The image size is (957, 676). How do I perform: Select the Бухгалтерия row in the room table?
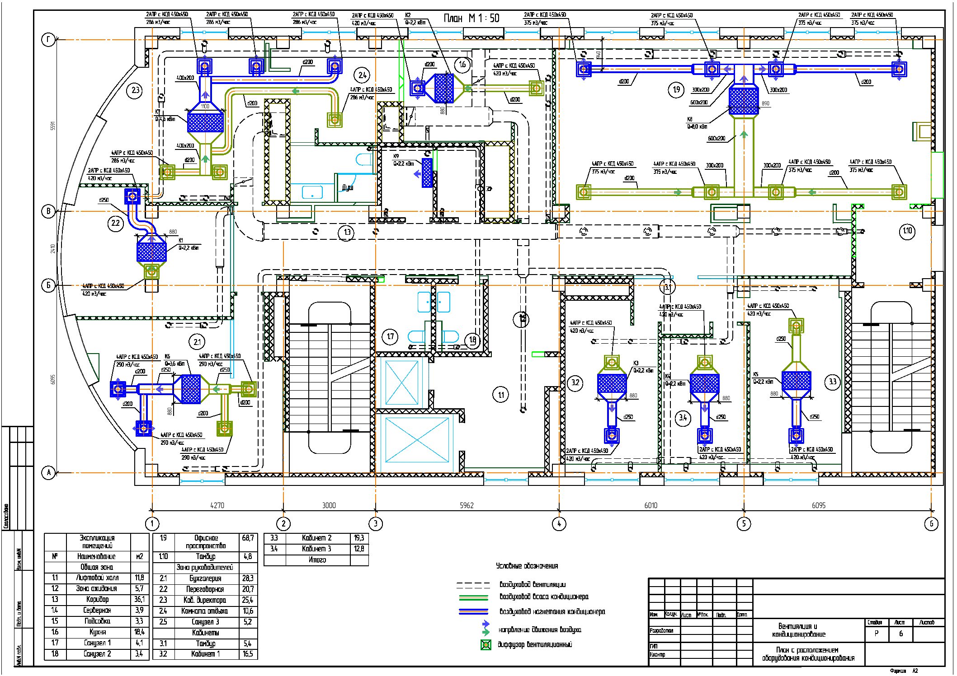coord(205,578)
